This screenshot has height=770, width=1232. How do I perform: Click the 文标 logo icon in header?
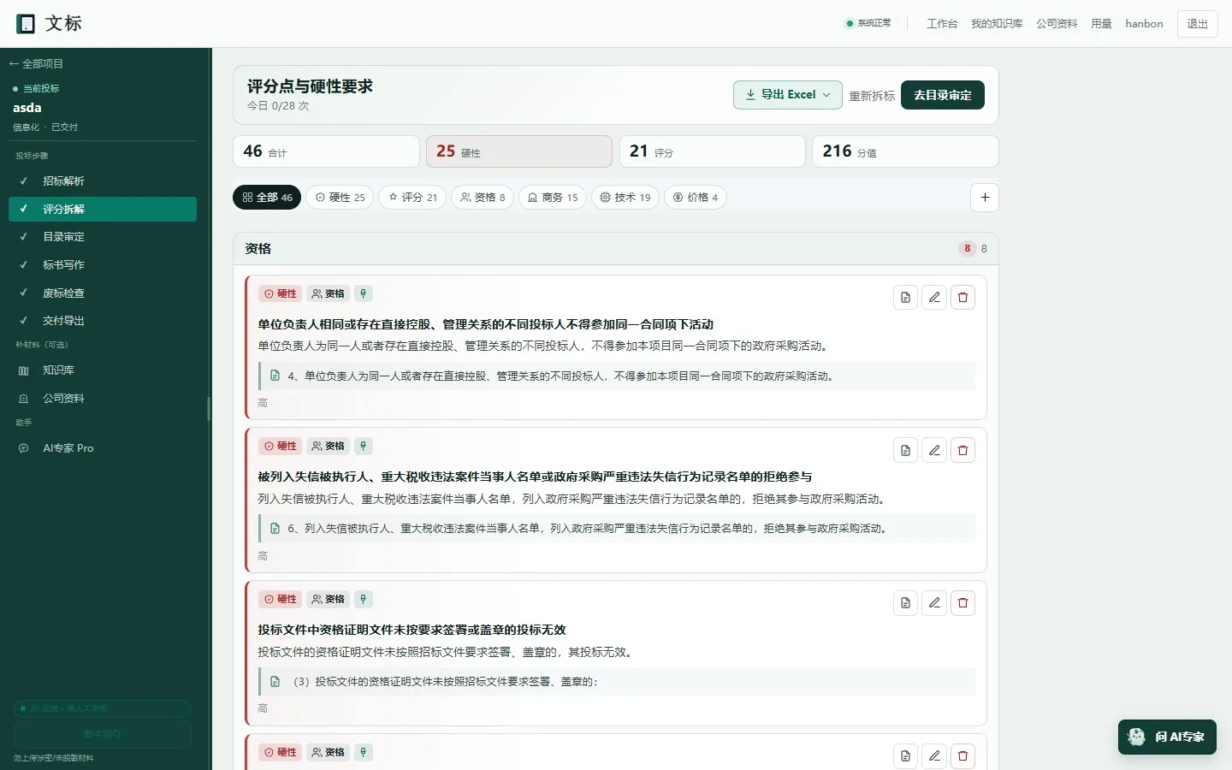pyautogui.click(x=27, y=24)
